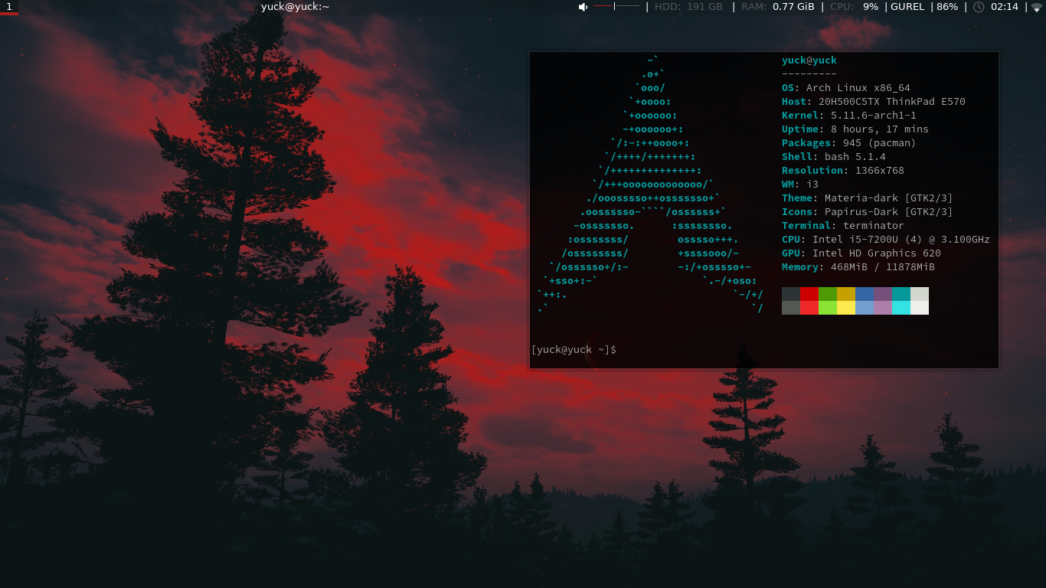Click the 'Theme: Materia-dark [GTK2/3]' line
This screenshot has height=588, width=1046.
point(868,198)
